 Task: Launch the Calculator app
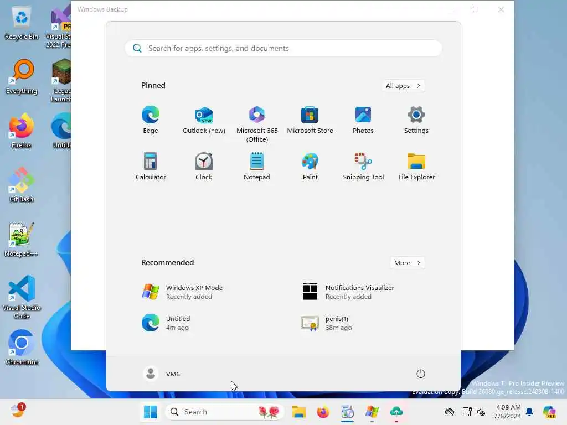[151, 166]
